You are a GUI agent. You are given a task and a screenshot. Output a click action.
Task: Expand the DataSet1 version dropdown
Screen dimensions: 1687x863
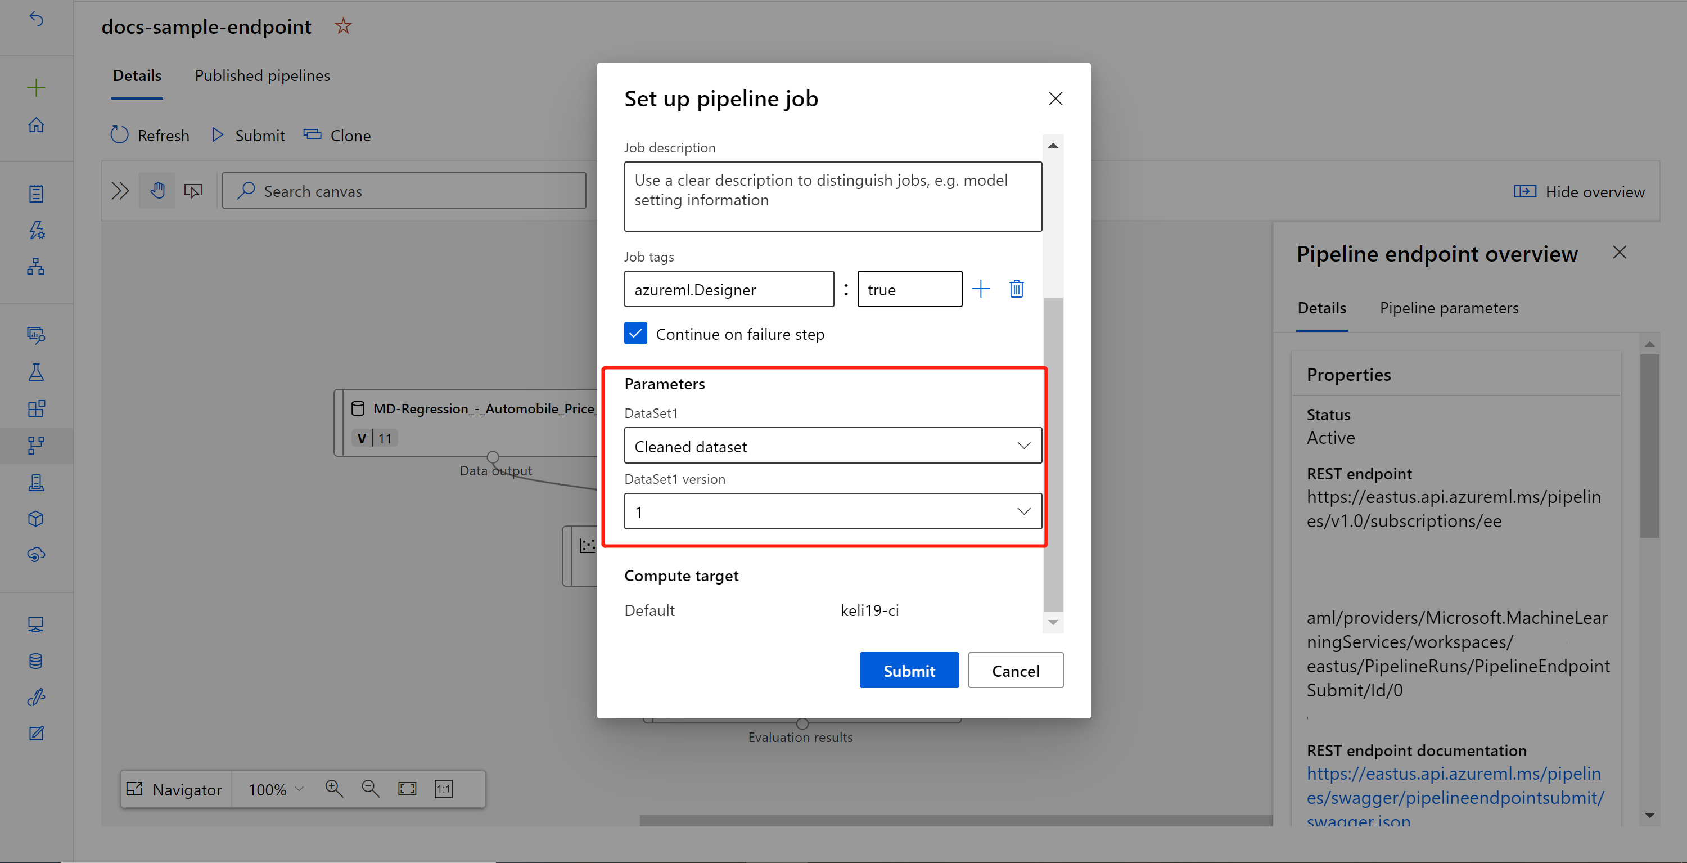[x=832, y=511]
